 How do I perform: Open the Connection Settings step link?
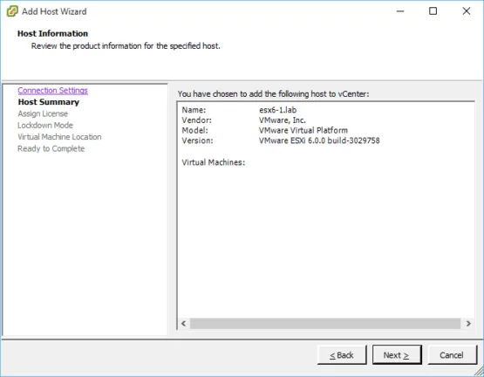click(x=53, y=91)
